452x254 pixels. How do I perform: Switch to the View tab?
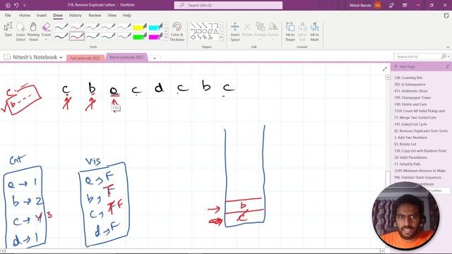(112, 16)
